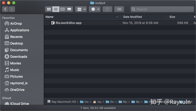Click the Nov 15, 2019 modification date
The image size is (196, 111).
(140, 23)
